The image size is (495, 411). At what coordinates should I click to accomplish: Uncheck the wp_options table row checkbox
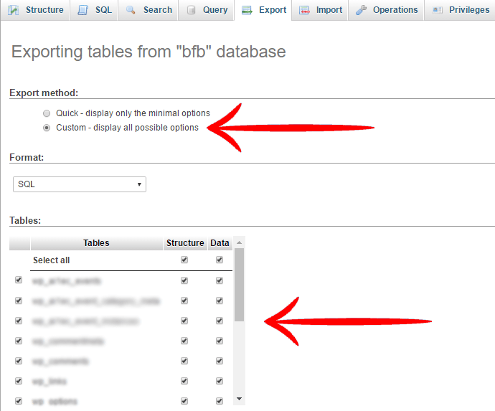point(19,401)
